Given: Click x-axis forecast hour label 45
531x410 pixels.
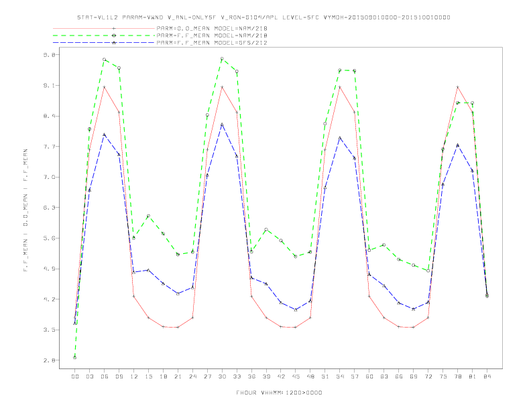Looking at the screenshot, I should click(296, 377).
